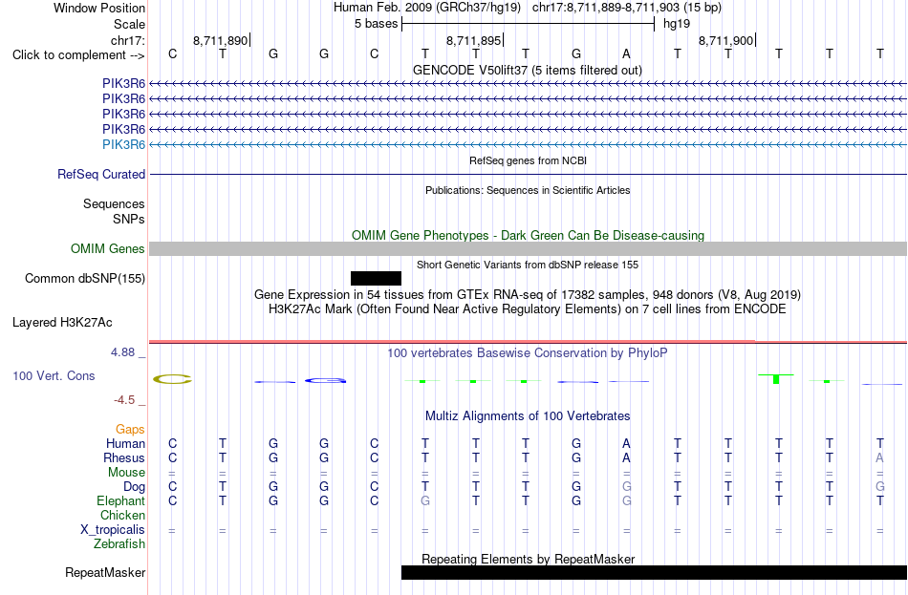This screenshot has width=908, height=595.
Task: Click 'RefSeq genes from NCBI' title
Action: point(528,160)
